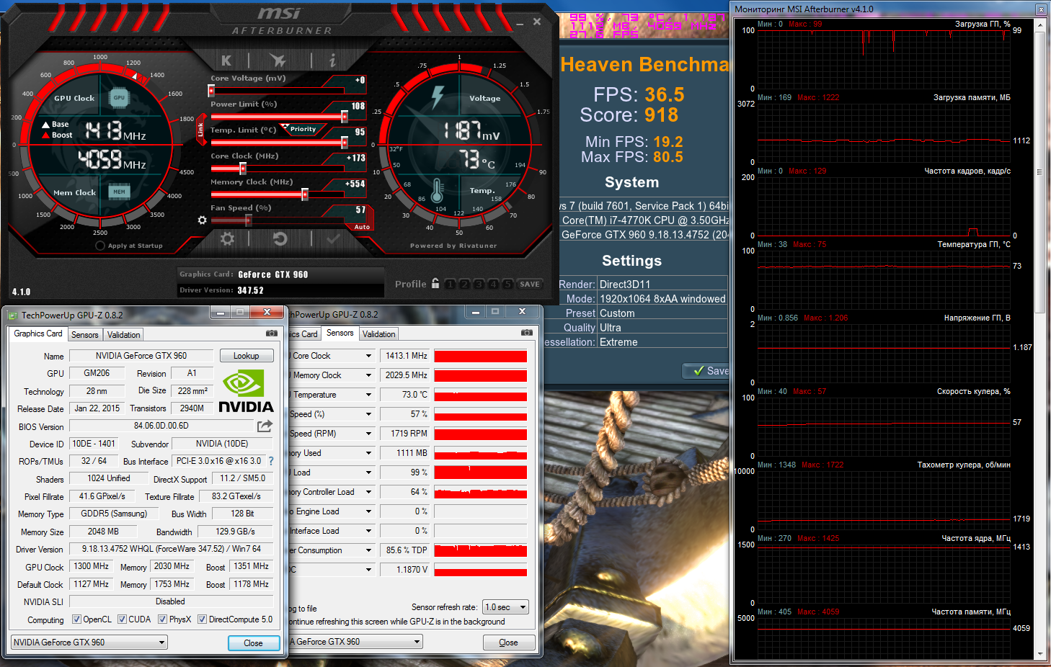1051x667 pixels.
Task: Toggle the Auto fan speed button
Action: click(362, 227)
